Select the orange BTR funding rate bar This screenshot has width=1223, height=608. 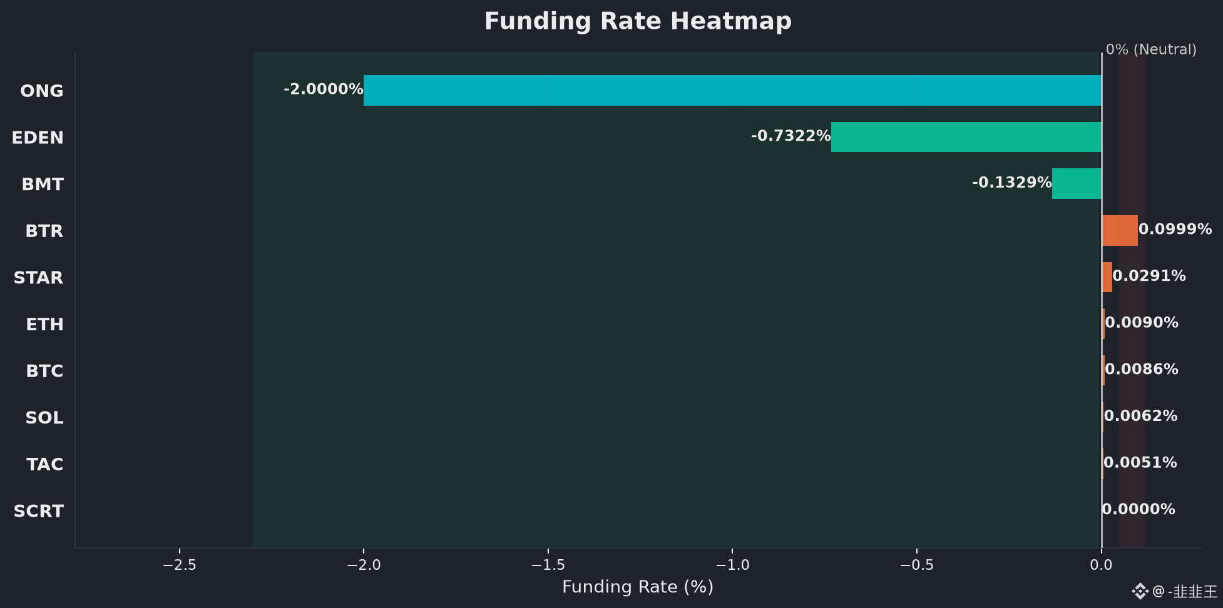(x=1120, y=230)
